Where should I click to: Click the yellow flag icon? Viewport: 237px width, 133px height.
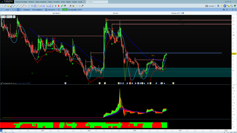point(221,6)
